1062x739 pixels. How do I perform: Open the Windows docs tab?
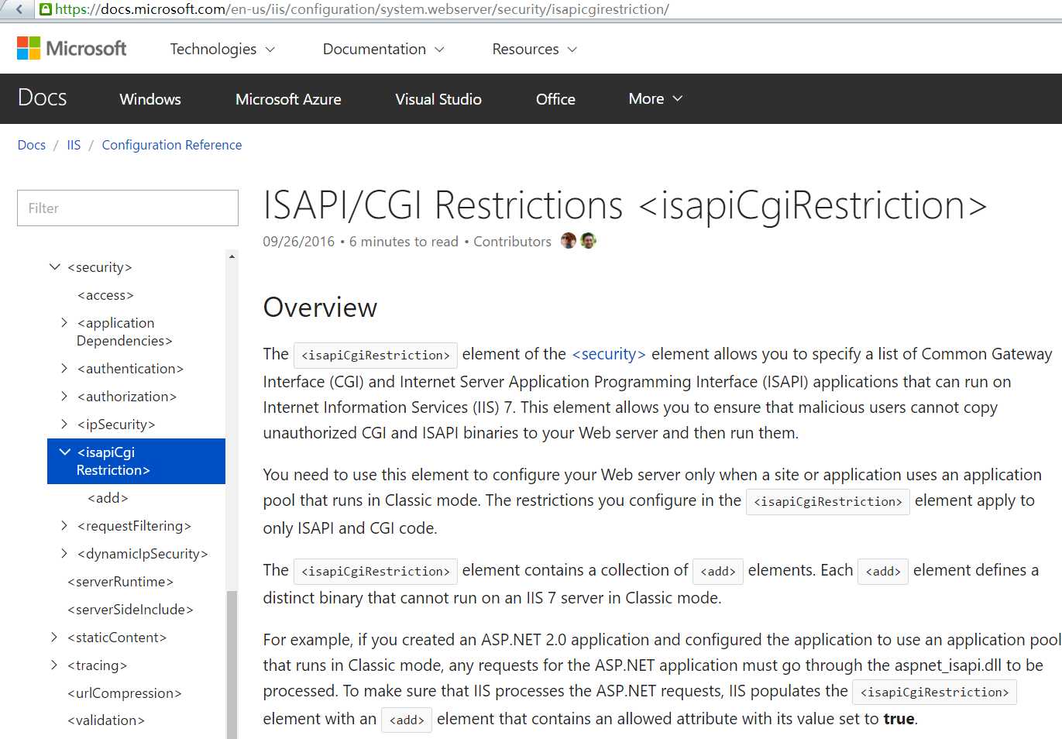150,99
